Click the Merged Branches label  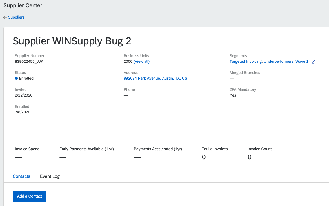coord(245,73)
